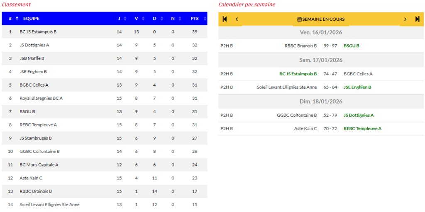Open REBC Templeuve A match link
The image size is (425, 212).
point(362,129)
